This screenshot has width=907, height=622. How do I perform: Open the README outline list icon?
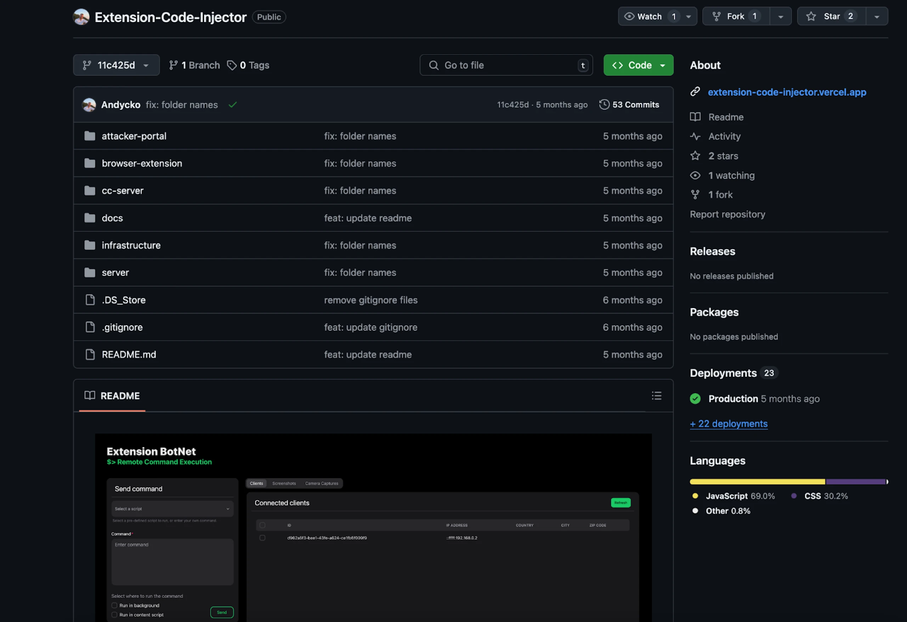coord(657,396)
